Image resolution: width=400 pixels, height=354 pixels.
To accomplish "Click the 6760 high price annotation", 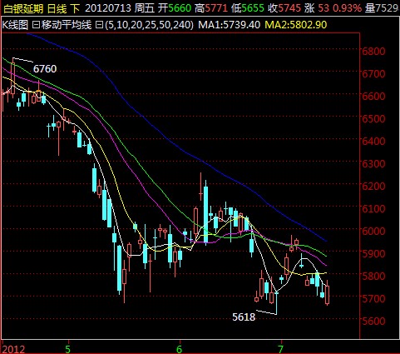I will pyautogui.click(x=45, y=68).
